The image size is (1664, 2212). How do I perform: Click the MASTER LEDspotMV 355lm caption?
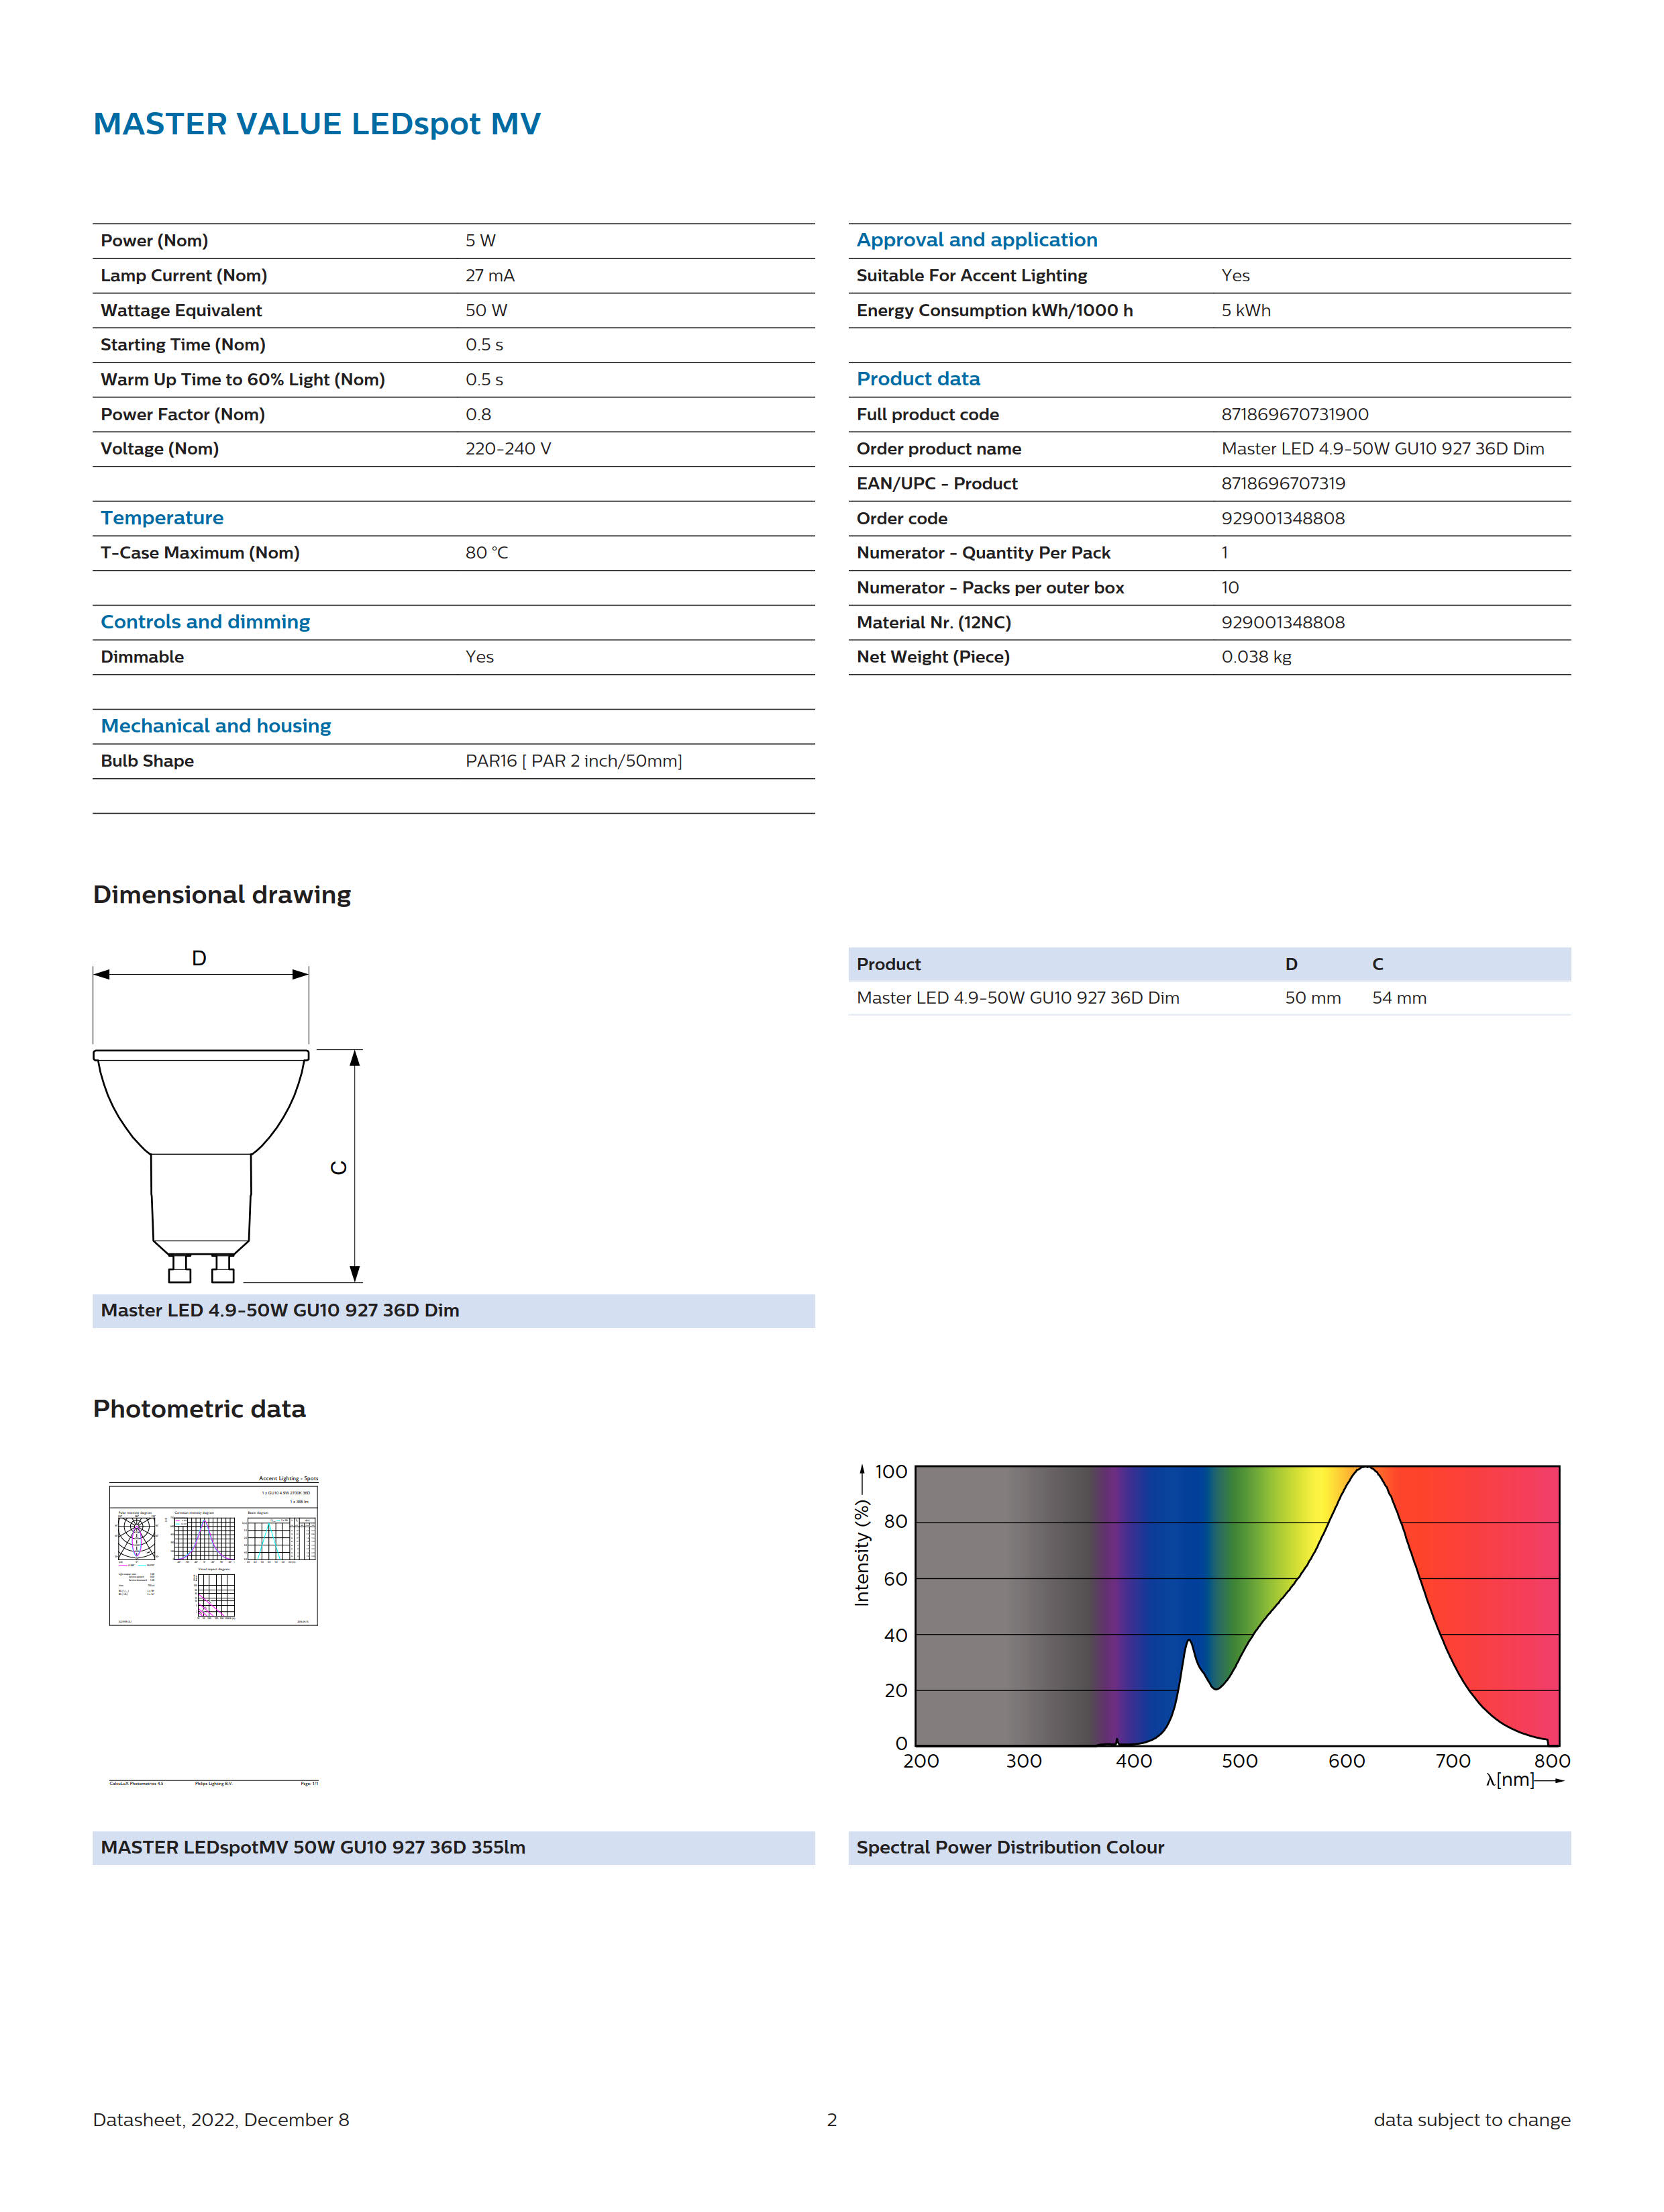click(313, 1847)
